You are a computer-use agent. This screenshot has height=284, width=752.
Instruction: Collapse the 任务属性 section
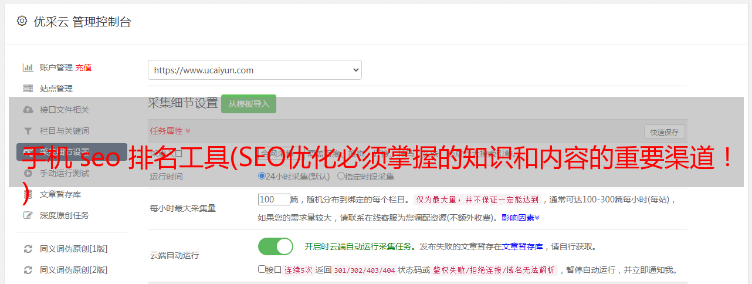click(x=170, y=131)
